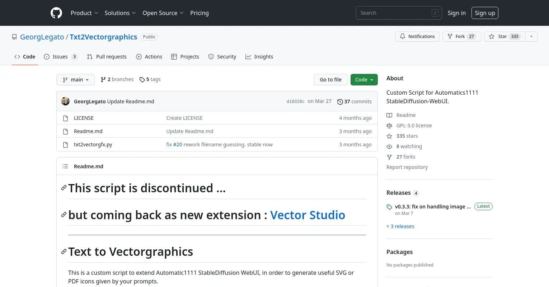Click the tags icon showing 5 tags
The width and height of the screenshot is (549, 287).
coord(142,80)
